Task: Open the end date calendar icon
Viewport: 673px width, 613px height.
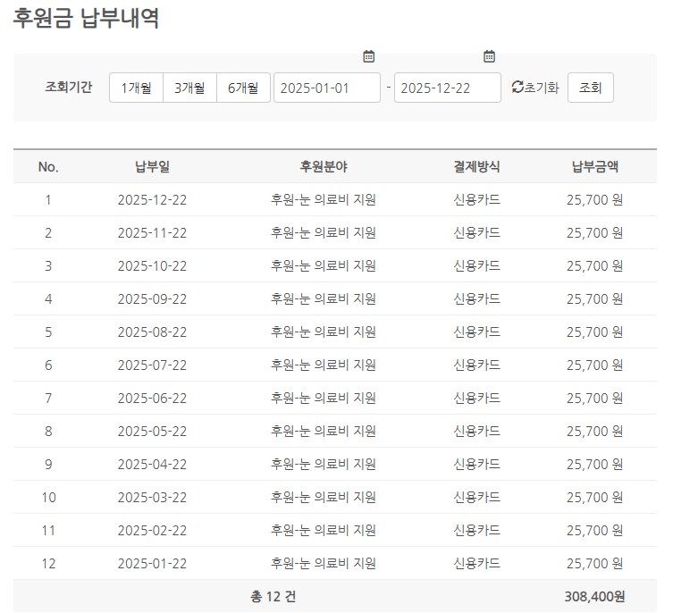Action: point(489,56)
